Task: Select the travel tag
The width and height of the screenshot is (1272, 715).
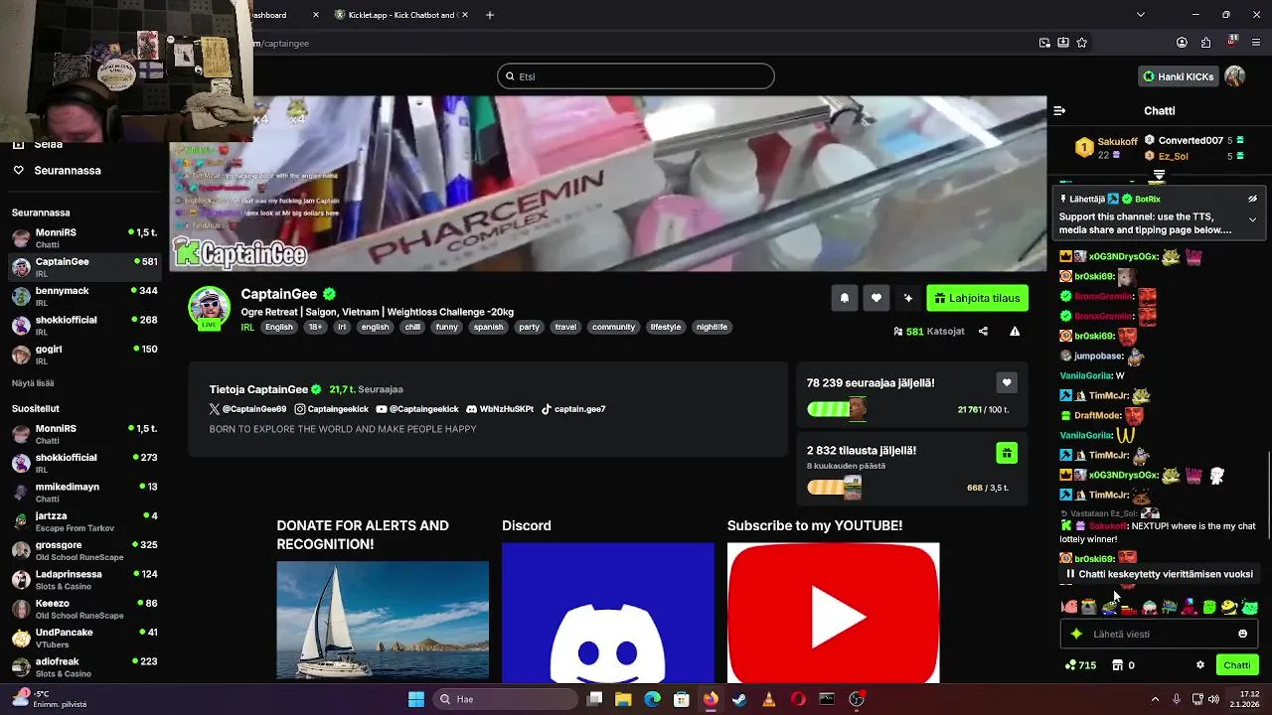Action: (565, 327)
